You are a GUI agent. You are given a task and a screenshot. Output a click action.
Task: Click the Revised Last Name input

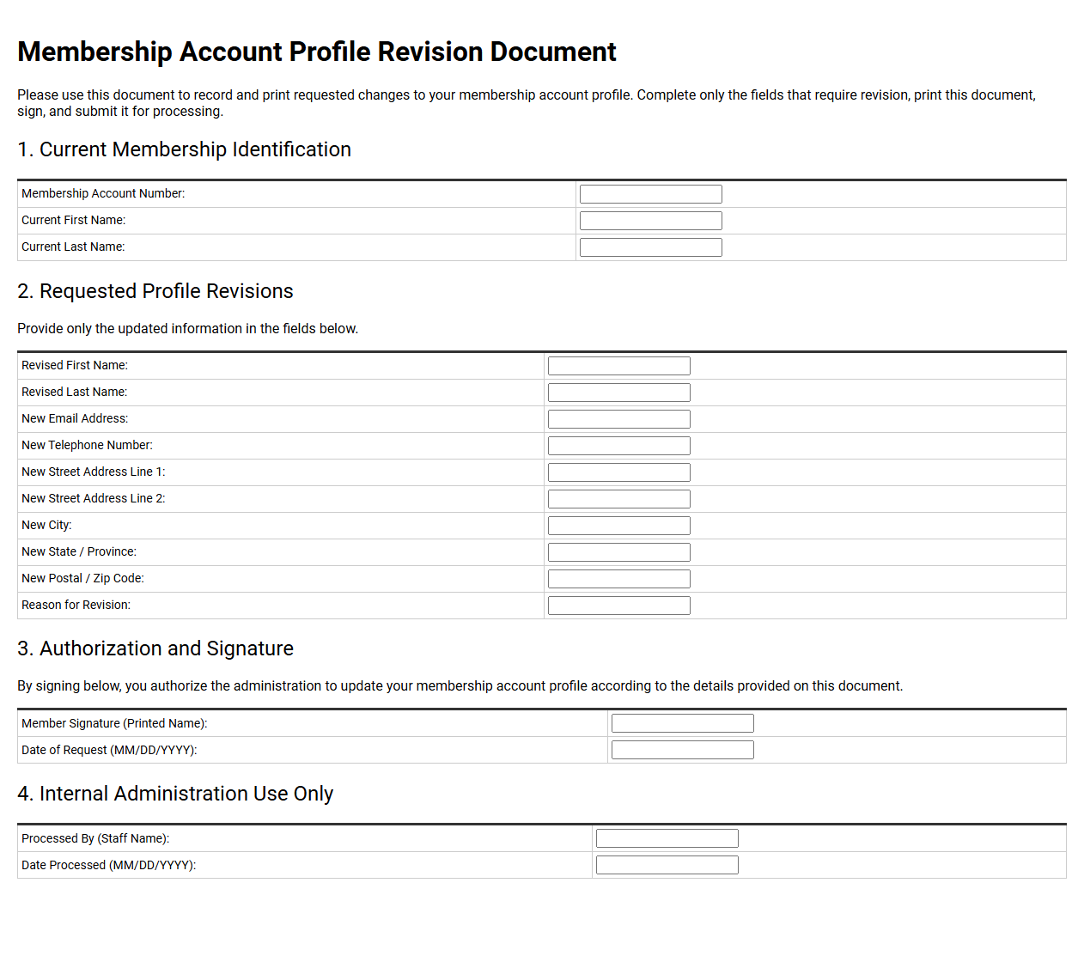coord(619,393)
